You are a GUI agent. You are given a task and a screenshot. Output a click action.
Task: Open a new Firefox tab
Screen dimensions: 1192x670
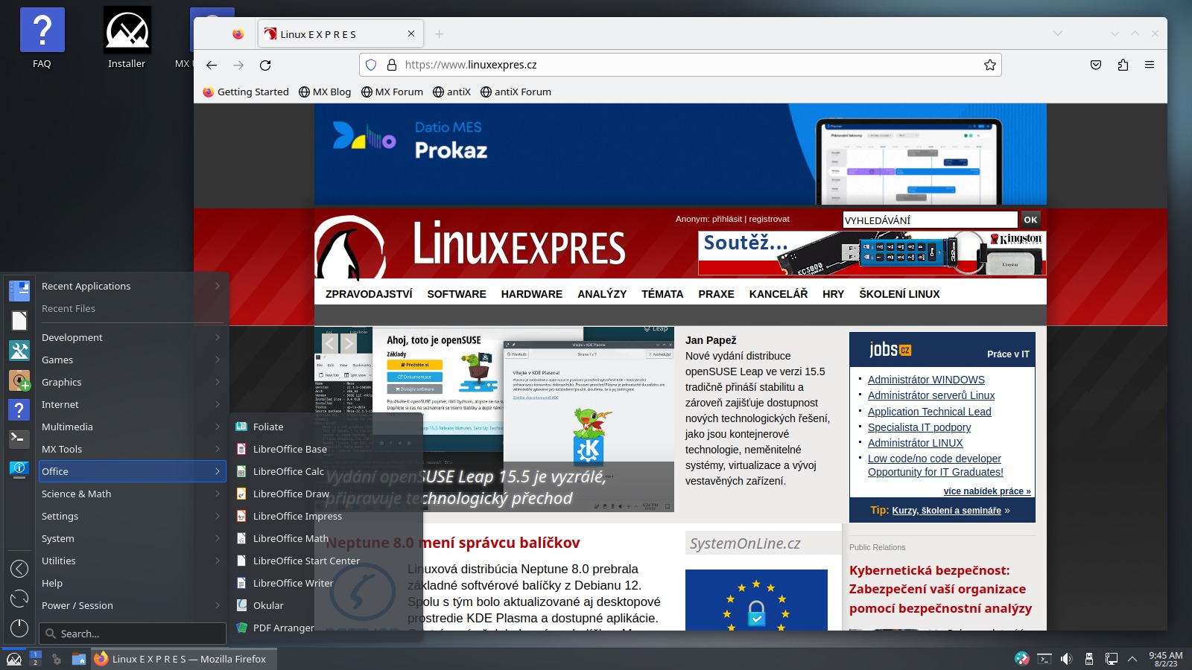click(439, 34)
